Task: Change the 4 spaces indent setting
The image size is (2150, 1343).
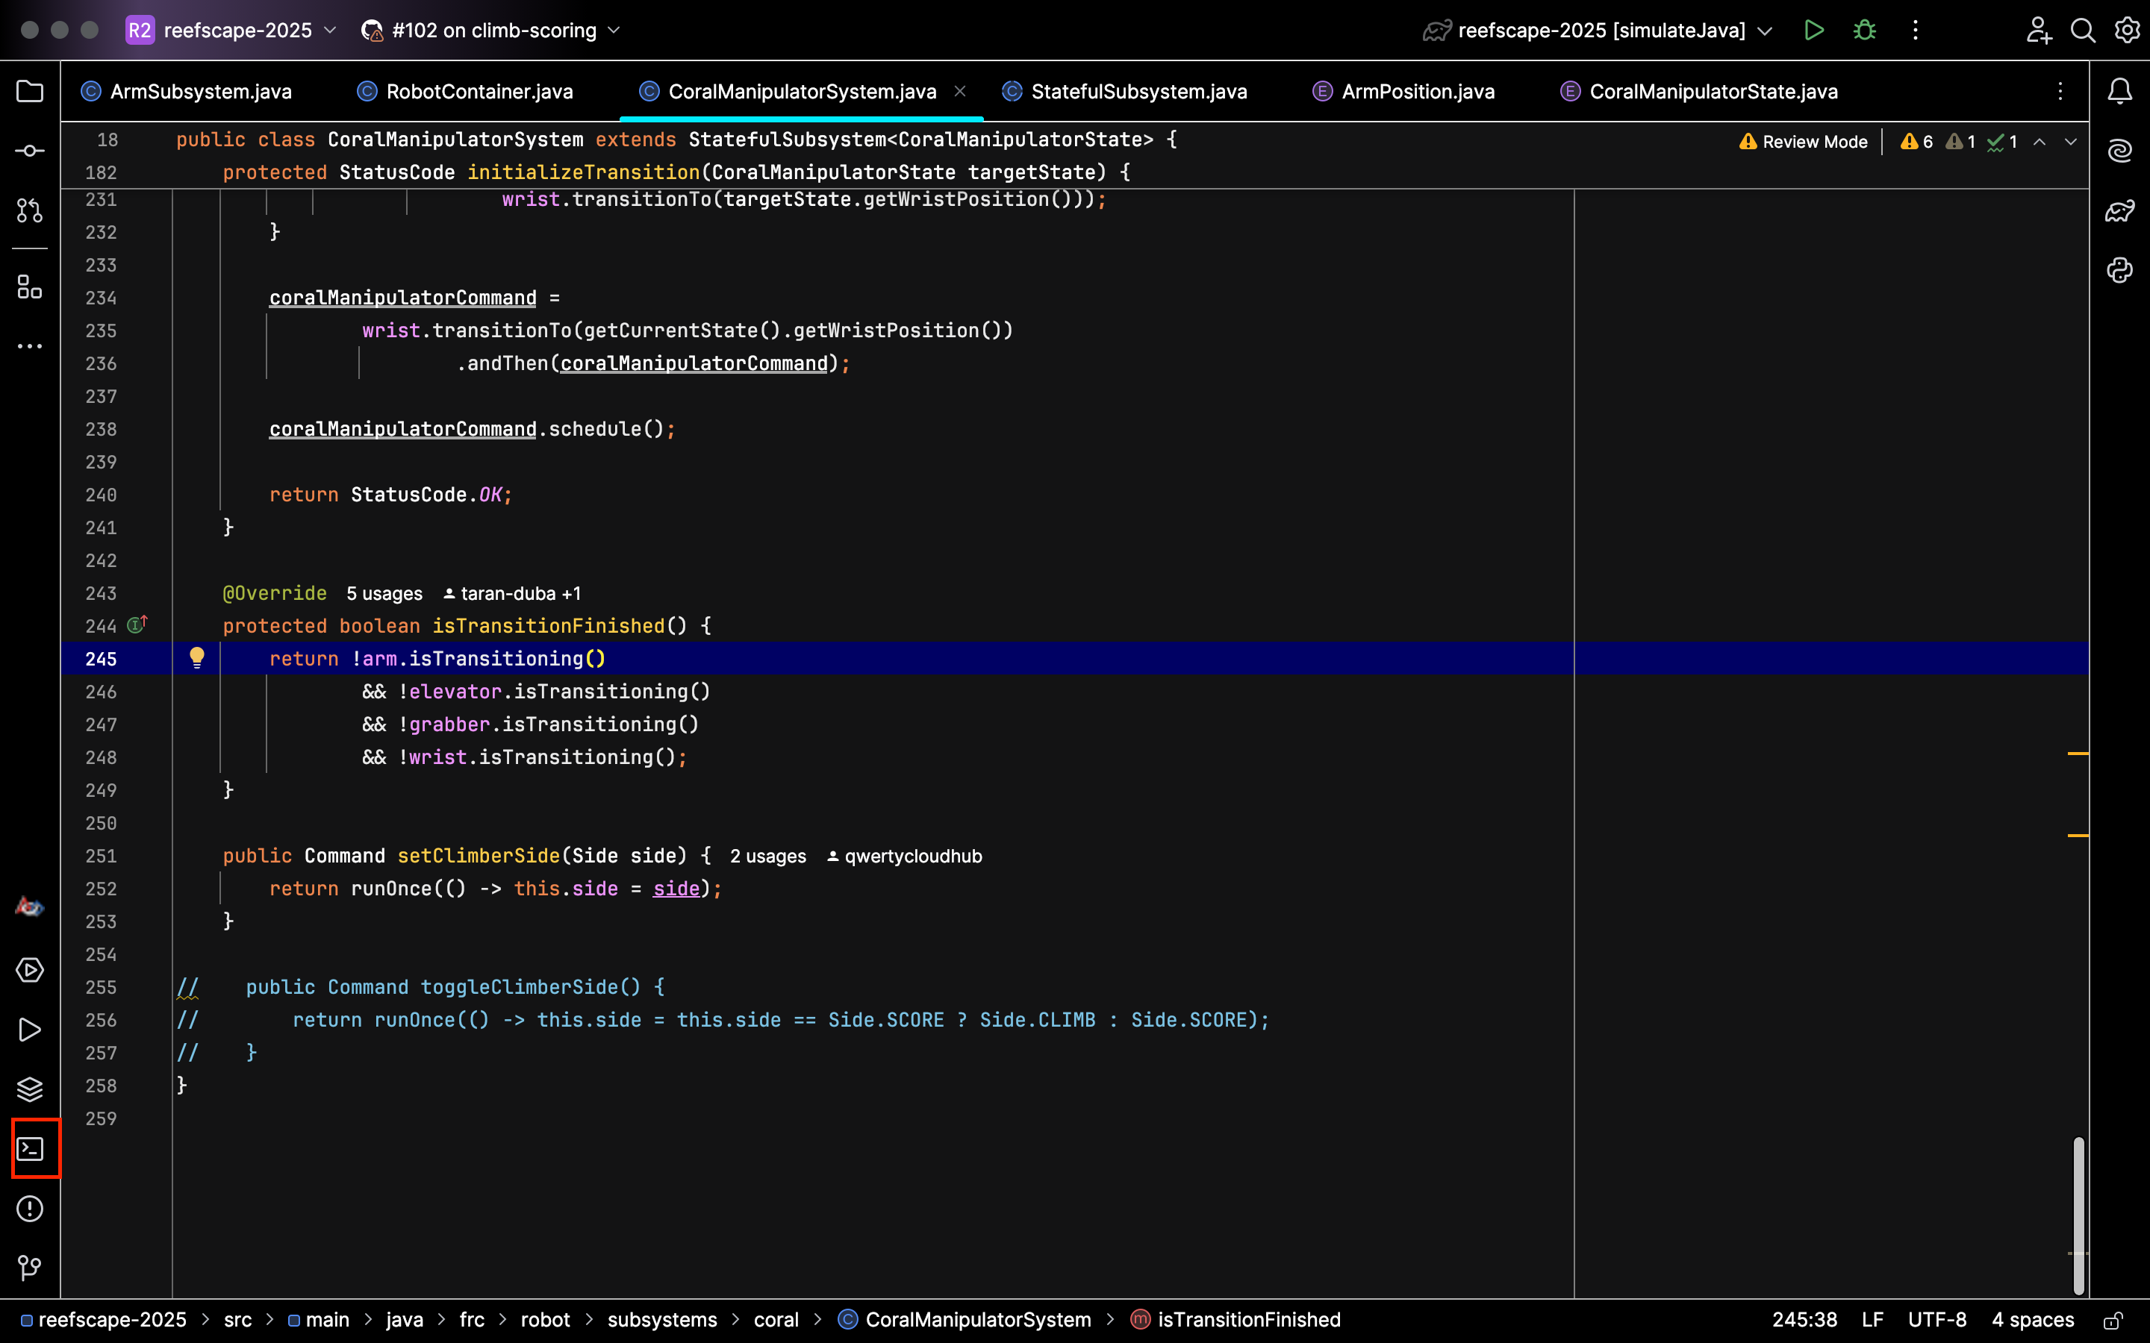Action: click(2033, 1320)
